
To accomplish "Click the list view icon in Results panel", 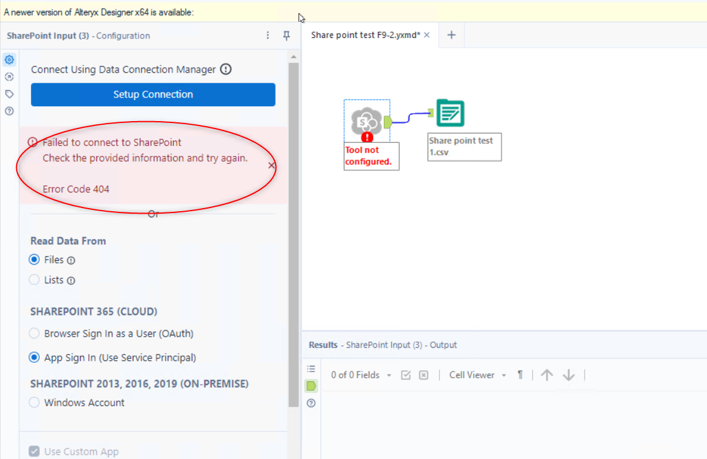I will tap(311, 368).
